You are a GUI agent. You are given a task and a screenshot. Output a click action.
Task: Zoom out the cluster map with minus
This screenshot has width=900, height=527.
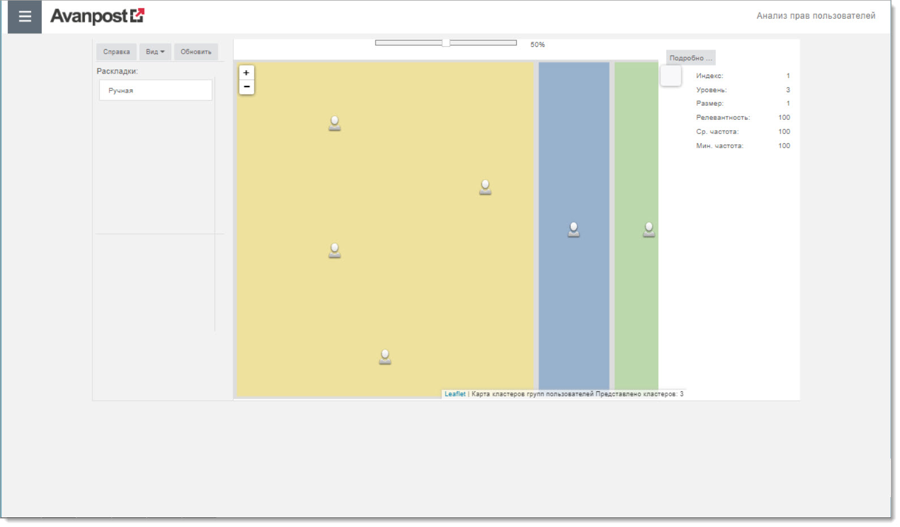coord(246,87)
